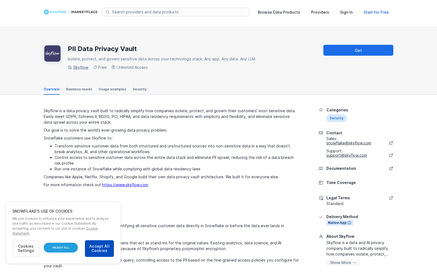Open support email external link icon

[391, 155]
